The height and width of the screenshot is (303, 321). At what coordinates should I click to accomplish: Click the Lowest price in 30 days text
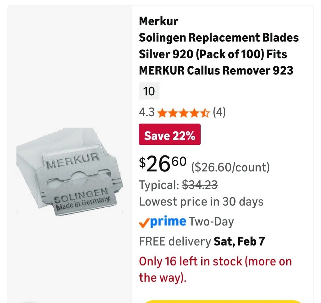[201, 202]
